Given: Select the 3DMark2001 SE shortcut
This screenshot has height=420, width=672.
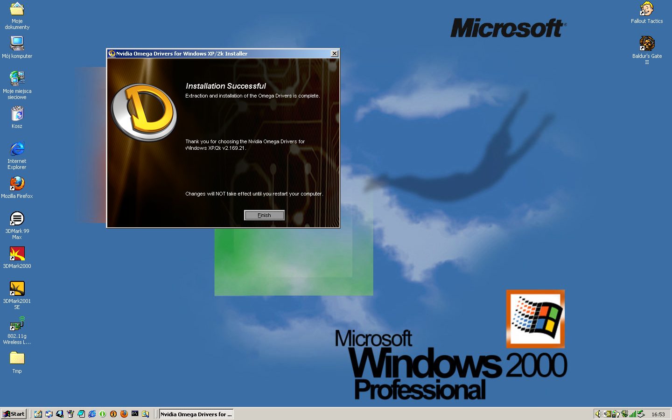Looking at the screenshot, I should (17, 289).
